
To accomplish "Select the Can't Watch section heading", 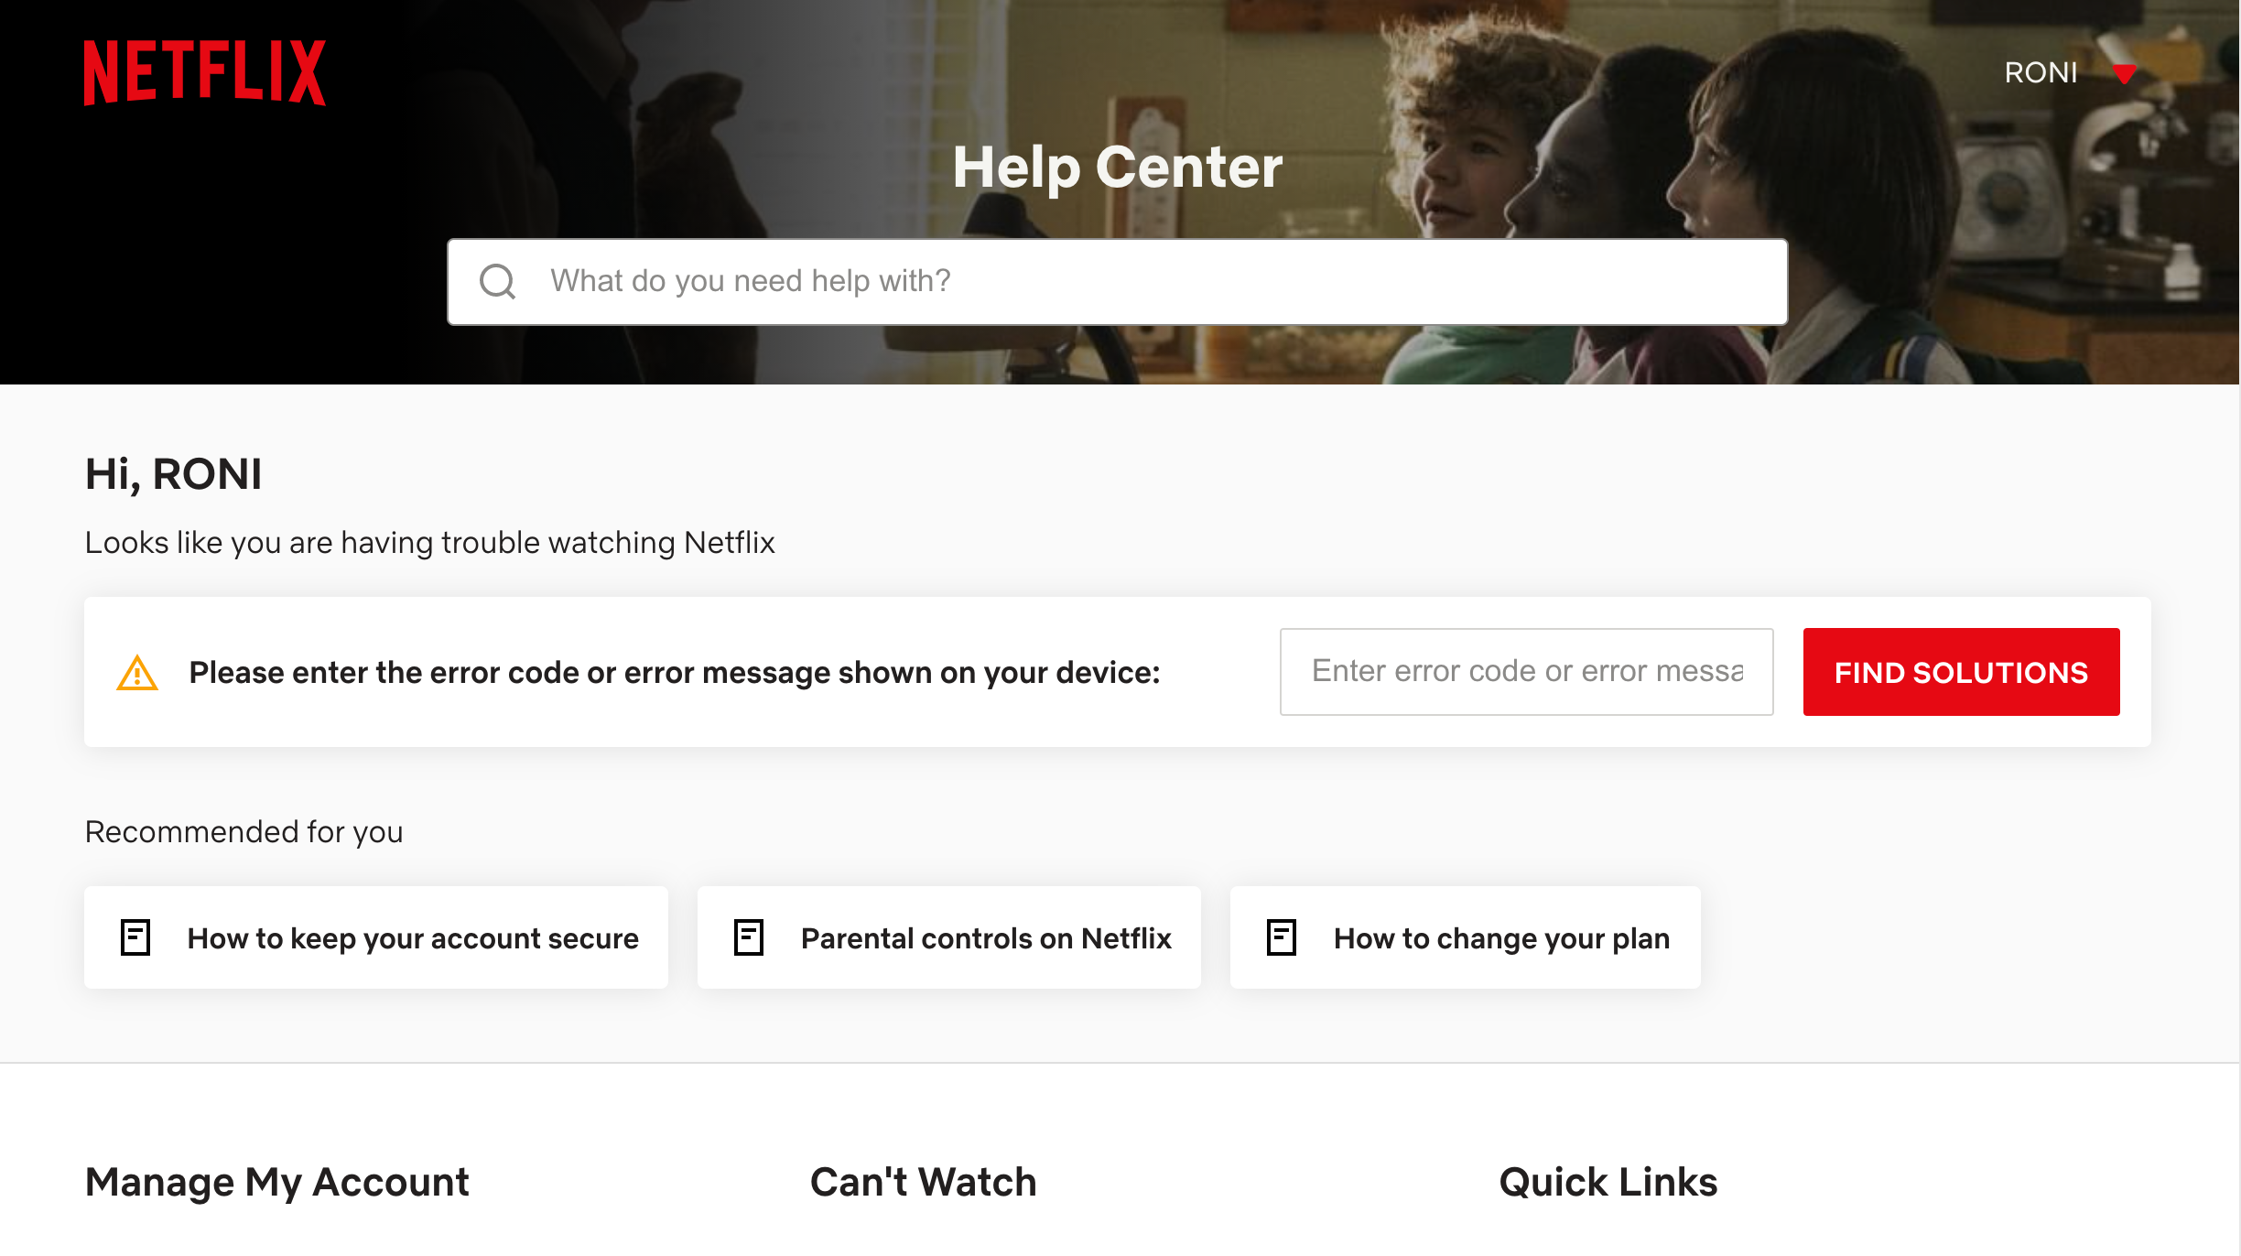I will [x=923, y=1182].
